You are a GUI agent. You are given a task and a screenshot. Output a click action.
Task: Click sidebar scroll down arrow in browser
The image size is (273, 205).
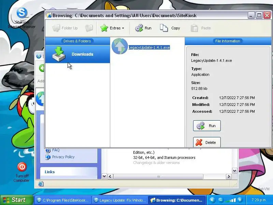click(x=104, y=176)
